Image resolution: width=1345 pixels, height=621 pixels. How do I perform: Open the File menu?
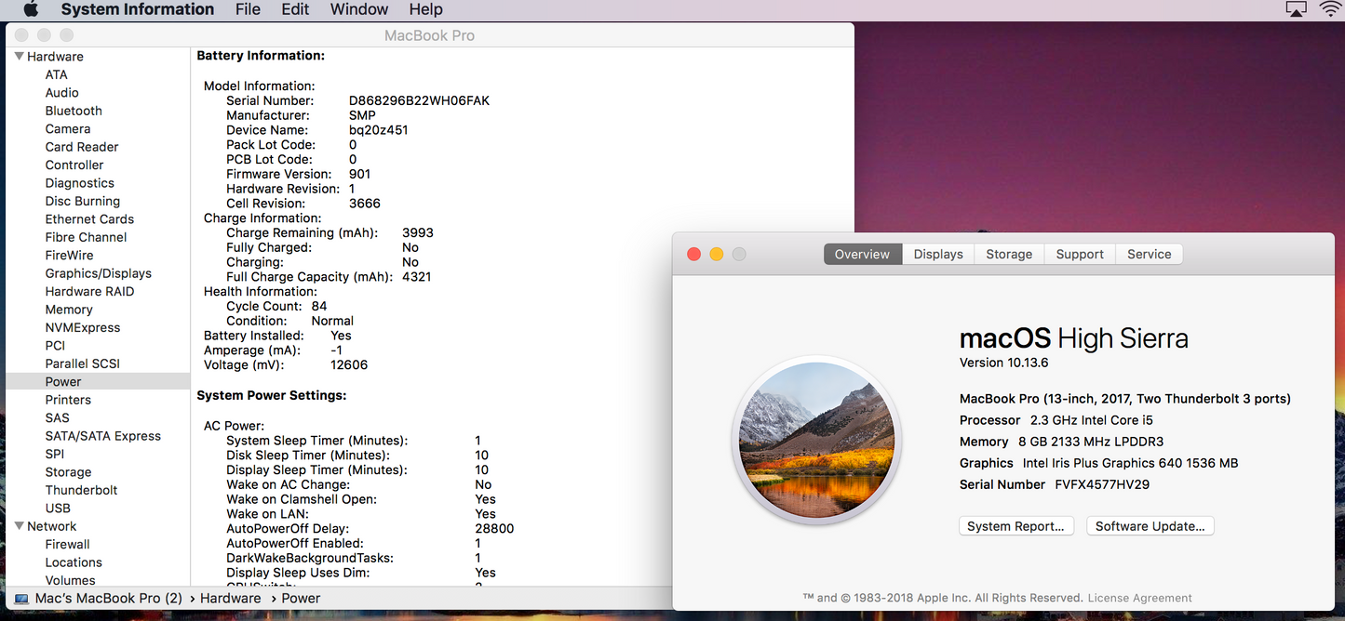[248, 9]
